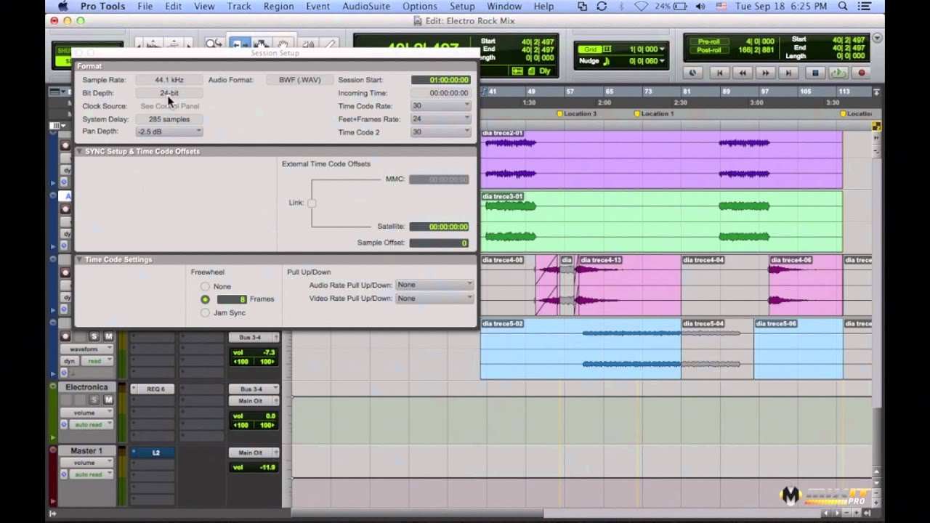Open the Event menu
Image resolution: width=930 pixels, height=523 pixels.
318,7
